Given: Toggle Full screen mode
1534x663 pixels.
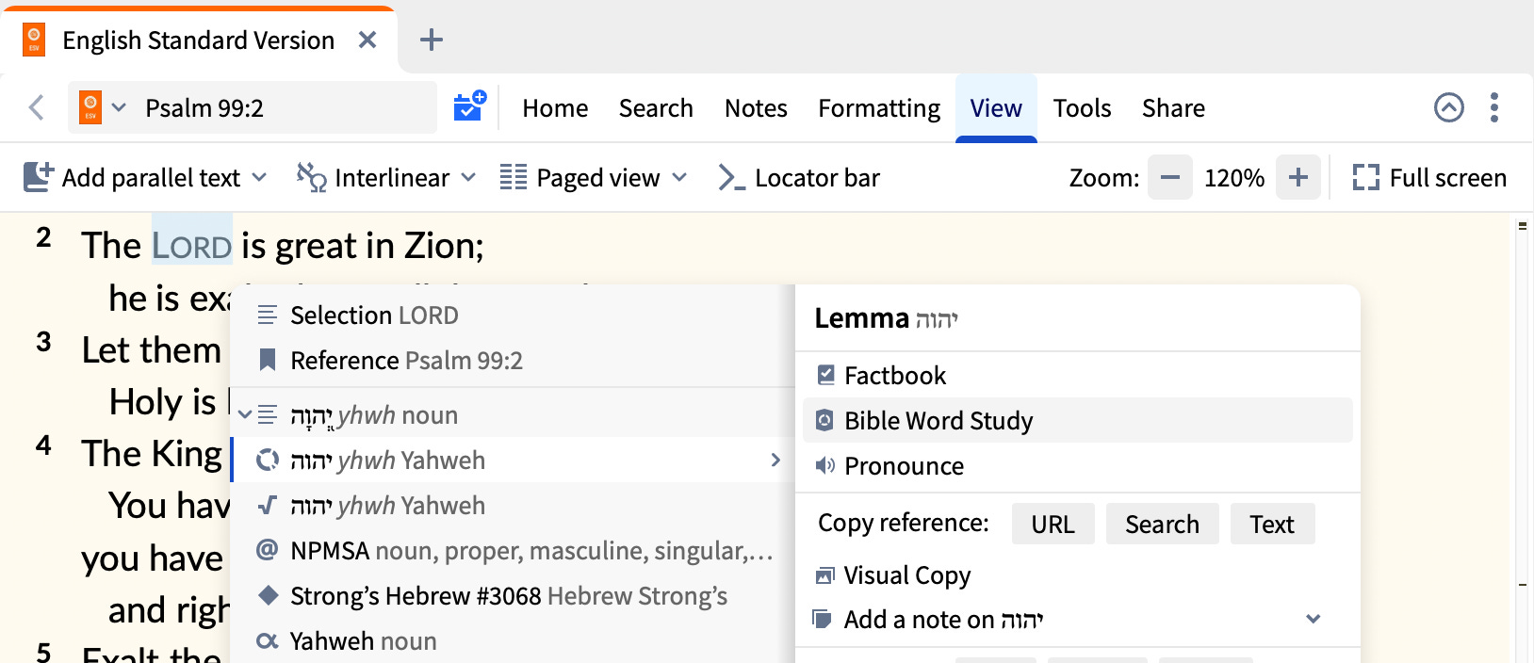Looking at the screenshot, I should [x=1429, y=178].
